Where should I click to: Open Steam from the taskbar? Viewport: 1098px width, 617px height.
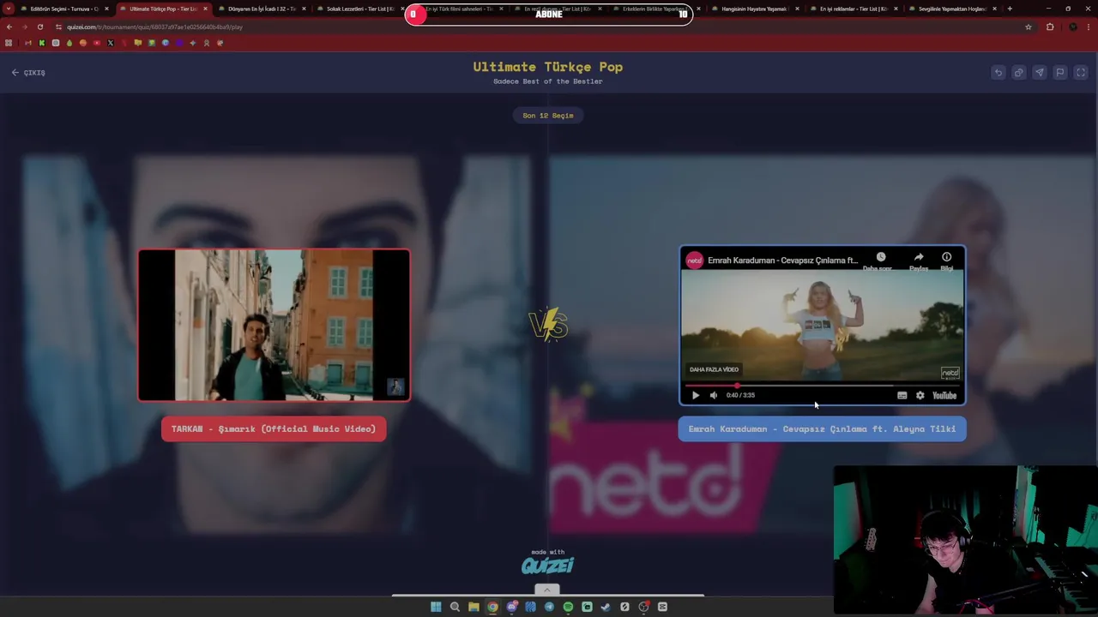(606, 607)
